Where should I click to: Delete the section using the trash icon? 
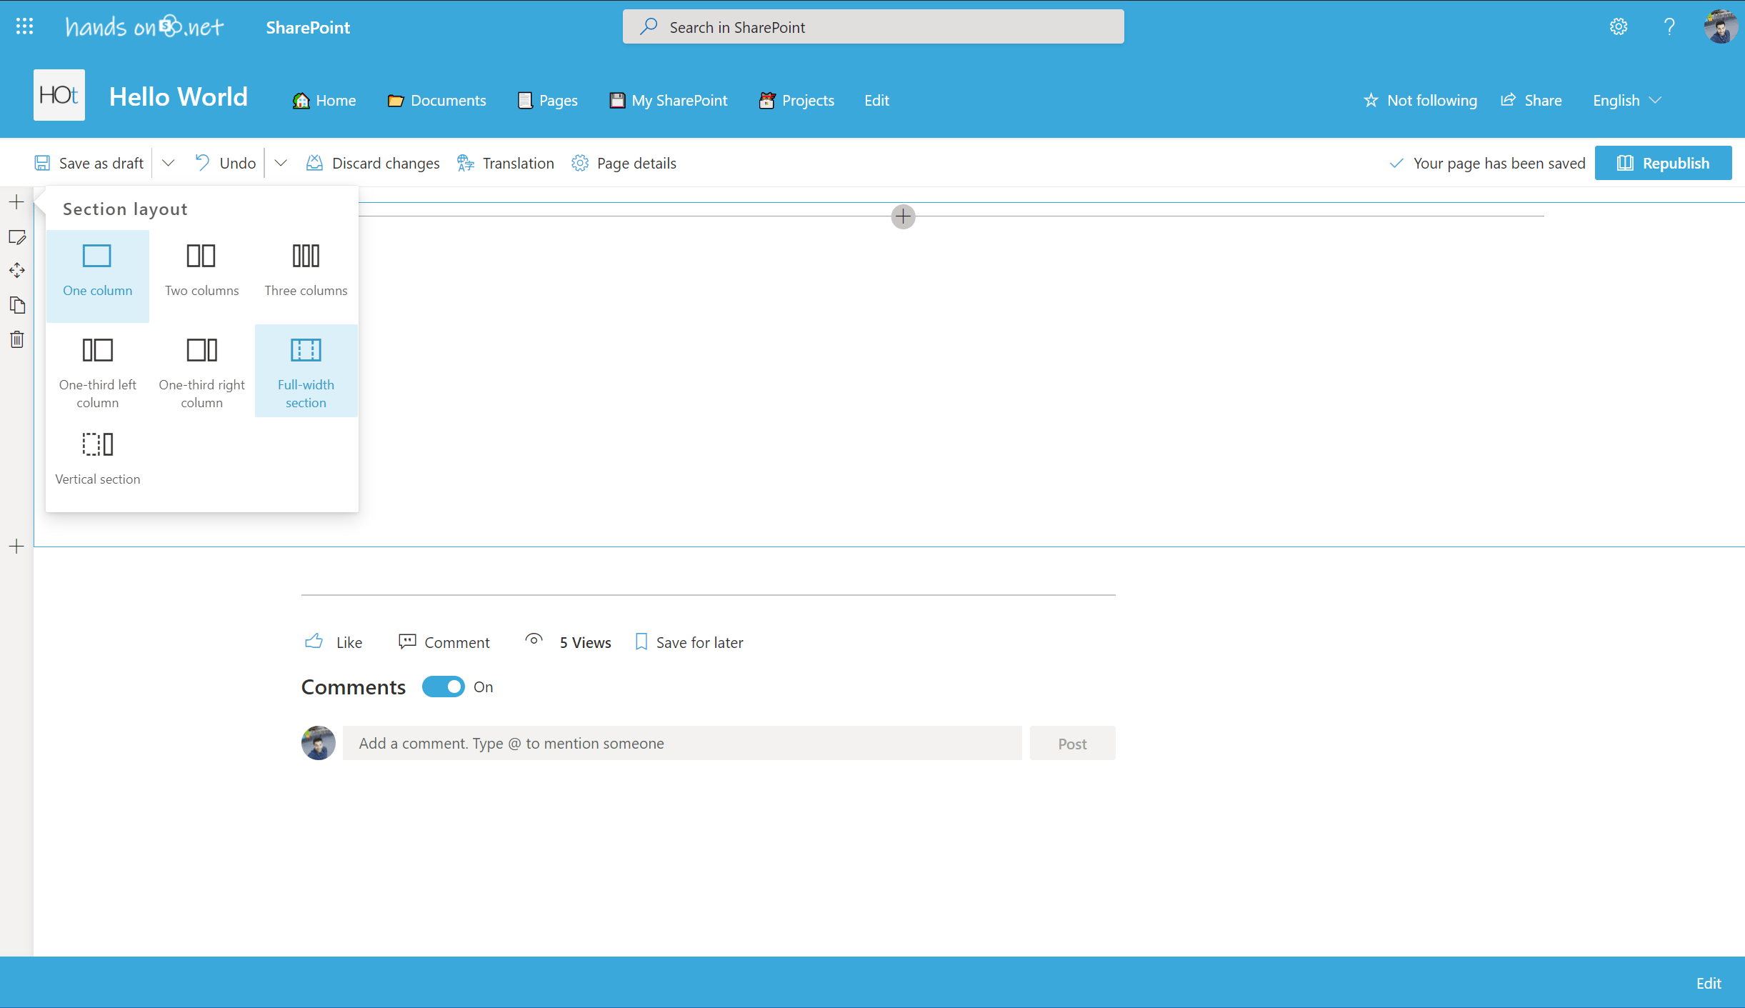tap(16, 339)
